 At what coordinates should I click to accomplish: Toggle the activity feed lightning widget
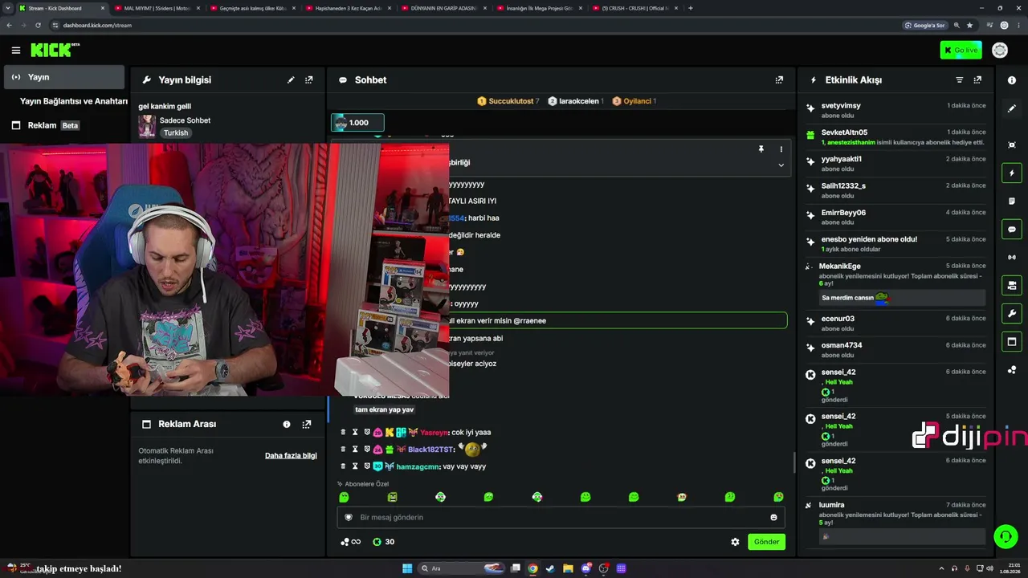tap(1012, 173)
